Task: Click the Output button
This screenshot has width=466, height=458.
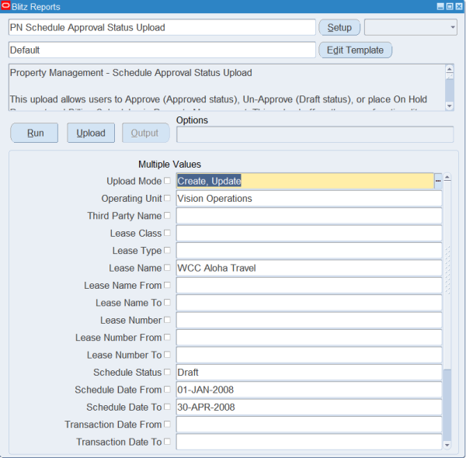Action: 146,133
